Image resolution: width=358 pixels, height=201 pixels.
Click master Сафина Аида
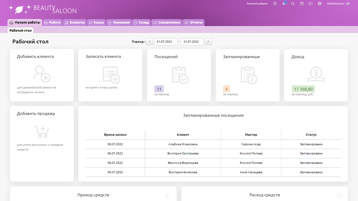point(251,144)
